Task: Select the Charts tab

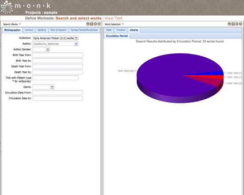Action: [134, 30]
